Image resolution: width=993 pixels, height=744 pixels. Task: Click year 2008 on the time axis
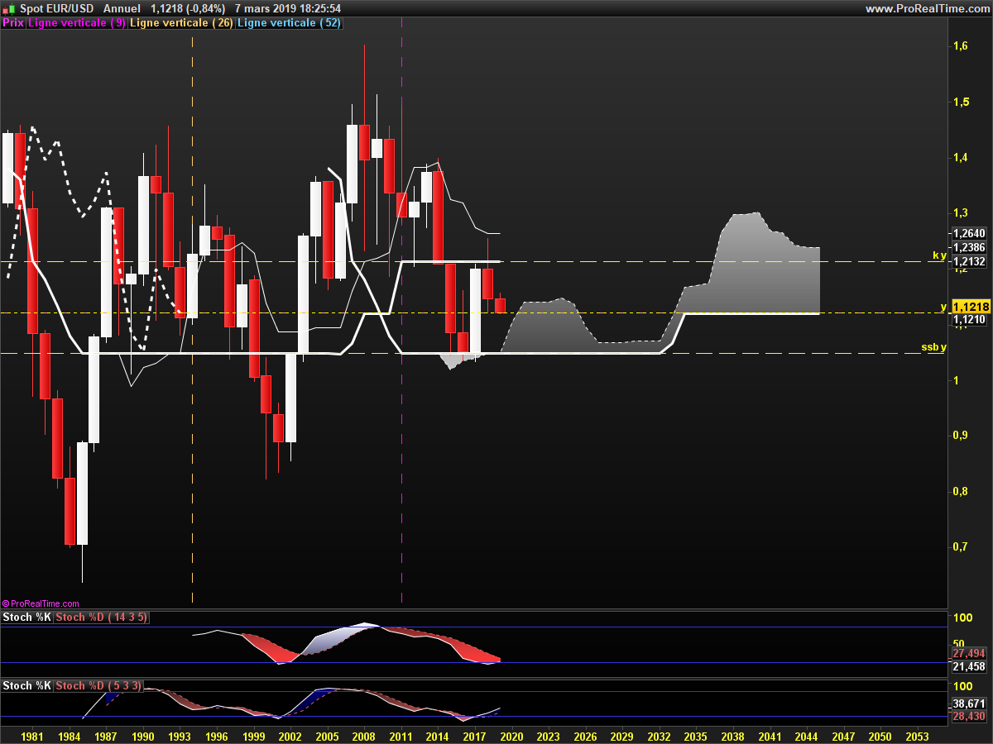[x=364, y=736]
